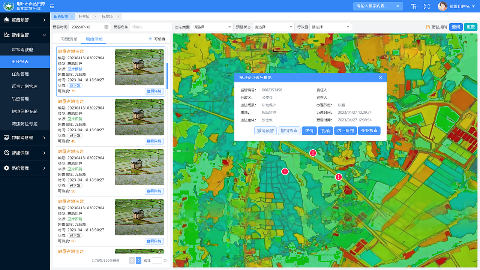Open 两违防控专题 in the sidebar
This screenshot has height=270, width=480.
click(x=25, y=124)
